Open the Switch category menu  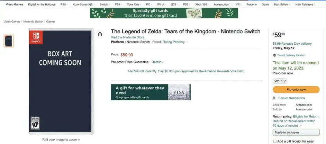[105, 4]
